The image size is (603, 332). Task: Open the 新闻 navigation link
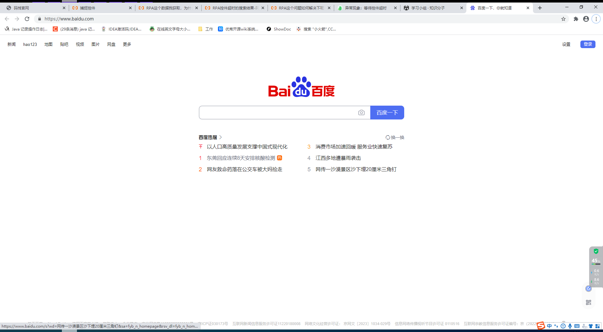point(12,44)
